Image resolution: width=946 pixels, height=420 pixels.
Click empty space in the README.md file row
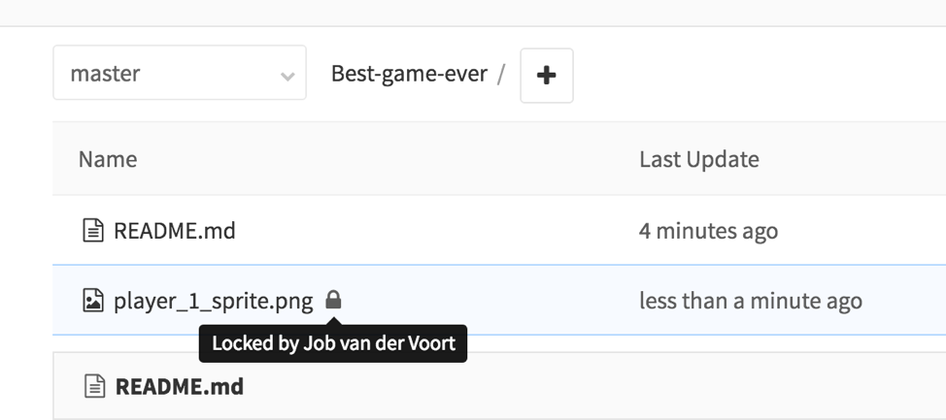(x=437, y=231)
